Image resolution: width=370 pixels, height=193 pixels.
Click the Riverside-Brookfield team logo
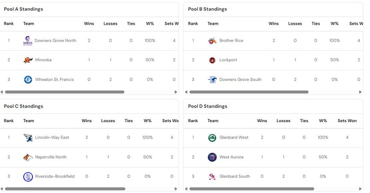[28, 177]
